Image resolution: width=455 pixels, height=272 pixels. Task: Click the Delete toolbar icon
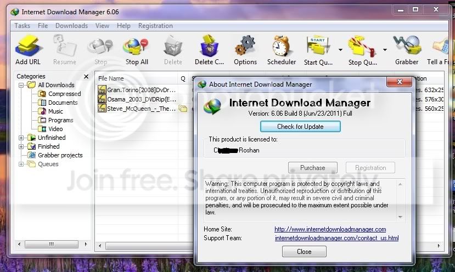coord(173,46)
